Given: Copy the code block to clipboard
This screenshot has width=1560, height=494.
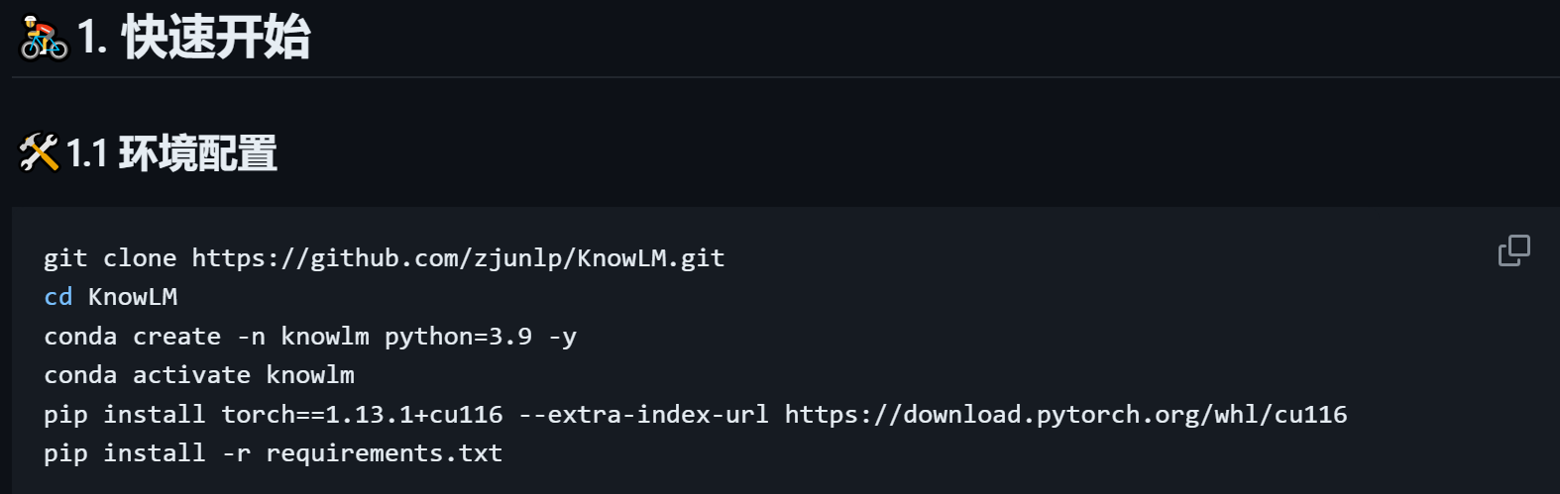Looking at the screenshot, I should pyautogui.click(x=1513, y=251).
